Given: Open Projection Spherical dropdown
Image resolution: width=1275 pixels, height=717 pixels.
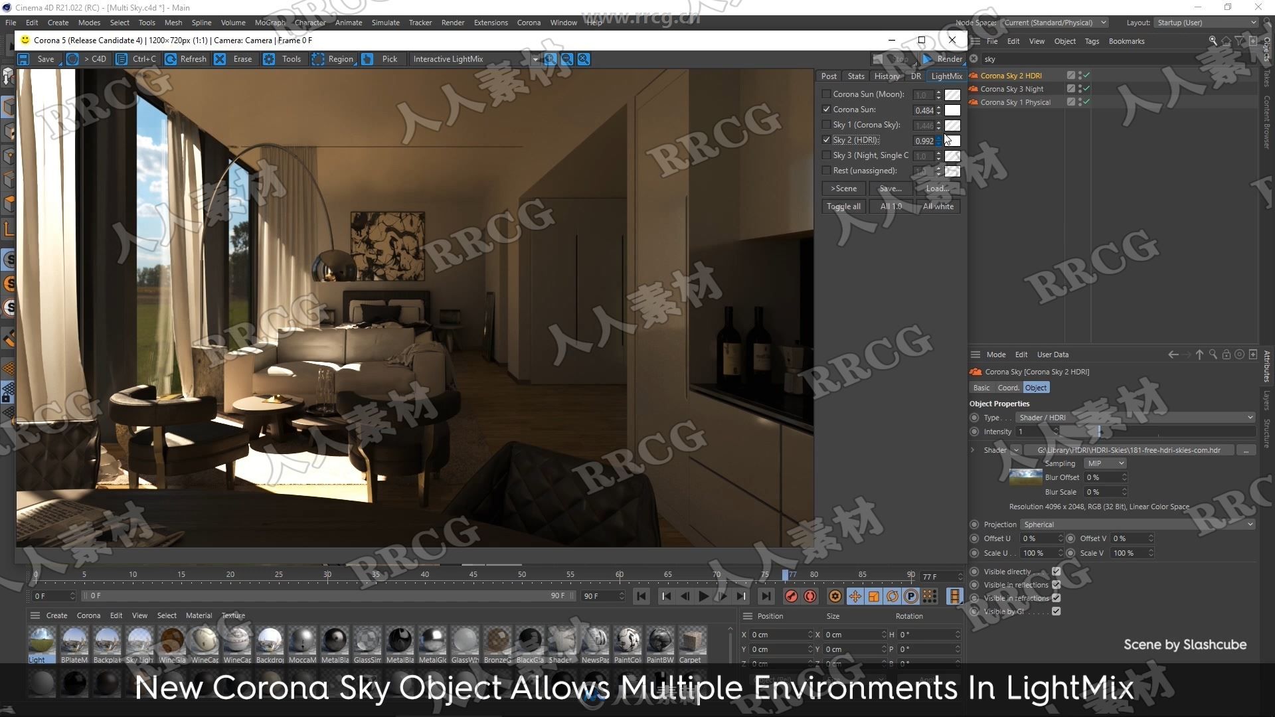Looking at the screenshot, I should pos(1138,524).
